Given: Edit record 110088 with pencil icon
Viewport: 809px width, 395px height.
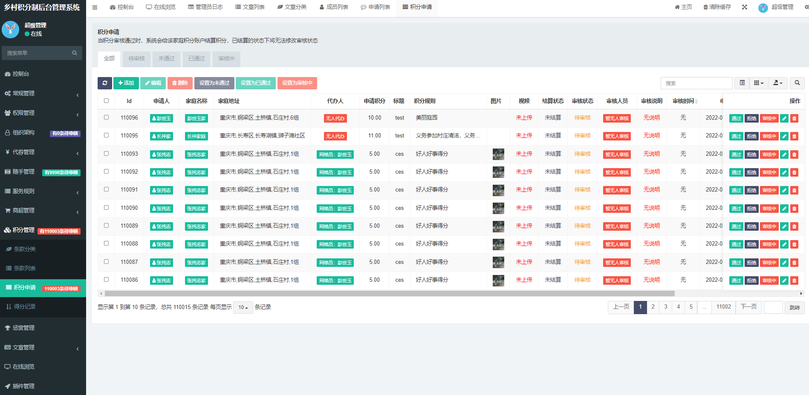Looking at the screenshot, I should [784, 244].
